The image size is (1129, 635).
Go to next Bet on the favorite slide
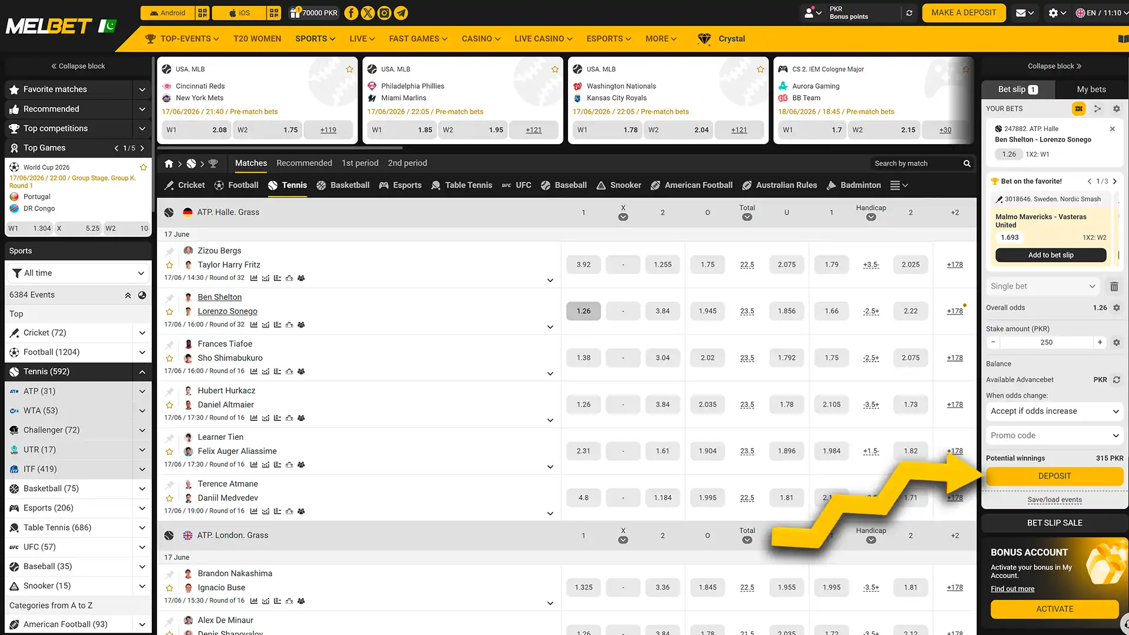click(1114, 182)
